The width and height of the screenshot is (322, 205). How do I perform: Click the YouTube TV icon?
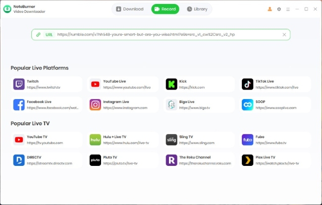click(19, 140)
